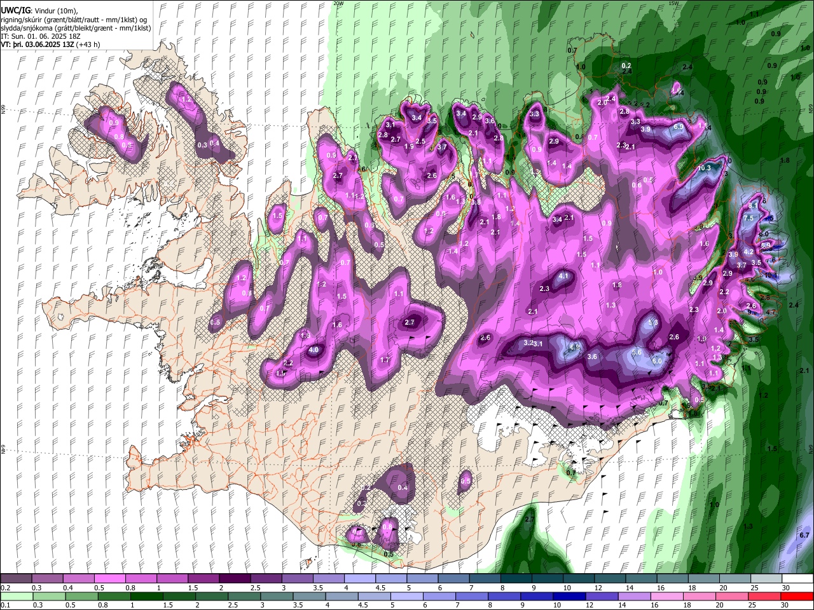Click the 'UWC/IG: Vindur (10m),' title line
This screenshot has width=814, height=610.
(39, 11)
